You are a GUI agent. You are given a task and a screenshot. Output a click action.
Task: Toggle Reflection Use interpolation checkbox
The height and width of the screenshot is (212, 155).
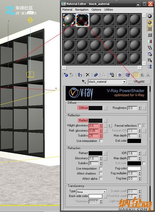pos(101,141)
